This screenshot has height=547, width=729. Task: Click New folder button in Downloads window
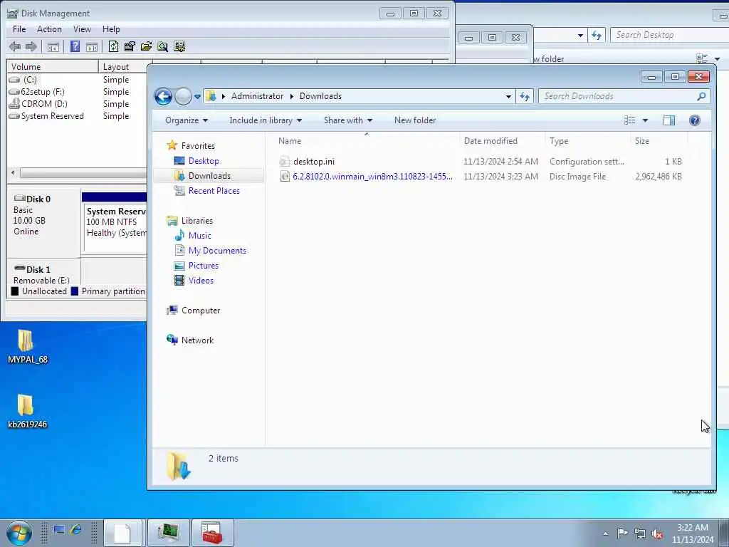pos(415,120)
